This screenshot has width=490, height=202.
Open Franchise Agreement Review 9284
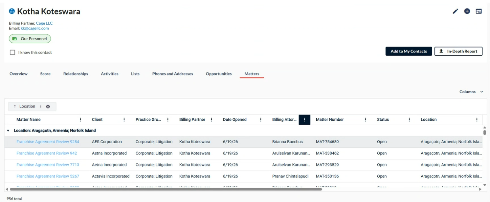48,142
